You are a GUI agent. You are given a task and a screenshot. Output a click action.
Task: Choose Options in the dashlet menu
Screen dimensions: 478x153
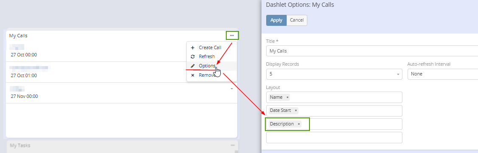[207, 66]
